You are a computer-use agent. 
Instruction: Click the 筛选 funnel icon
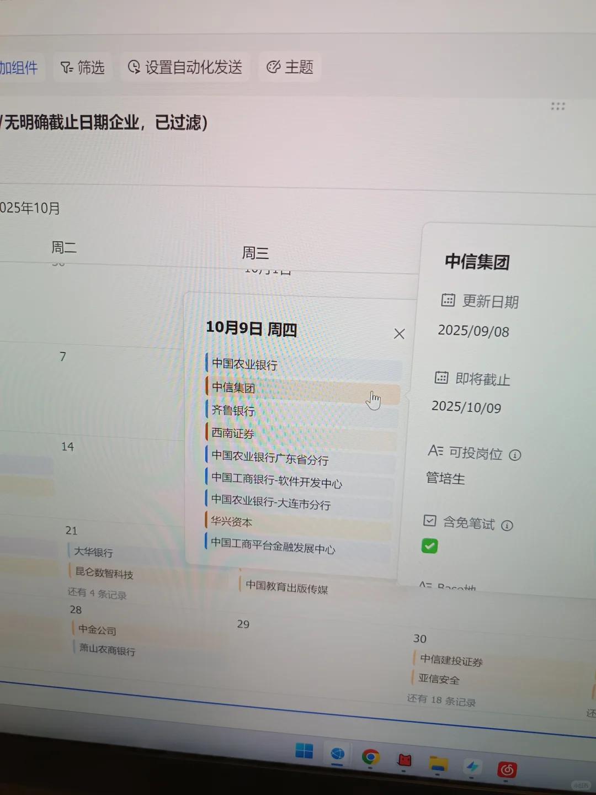[x=66, y=68]
